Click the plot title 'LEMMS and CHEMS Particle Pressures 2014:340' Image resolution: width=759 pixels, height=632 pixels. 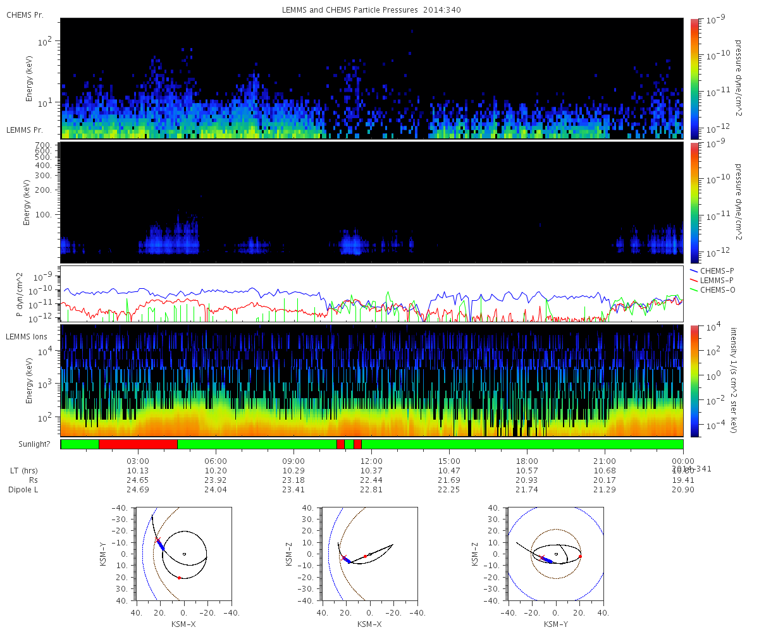(x=371, y=11)
